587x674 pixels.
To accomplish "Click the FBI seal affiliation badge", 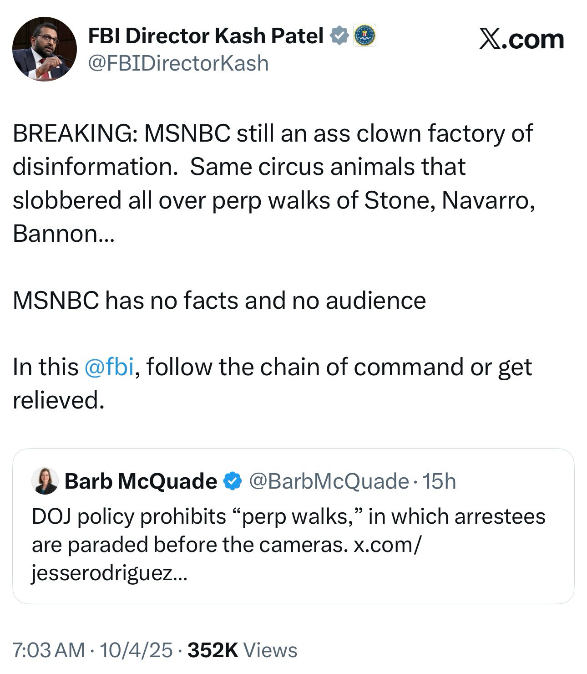I will [364, 36].
